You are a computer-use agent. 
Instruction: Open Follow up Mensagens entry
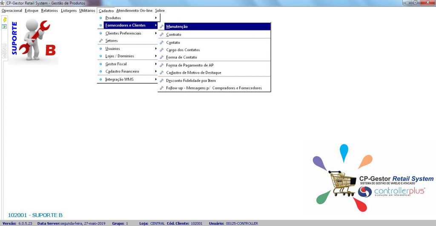click(214, 88)
